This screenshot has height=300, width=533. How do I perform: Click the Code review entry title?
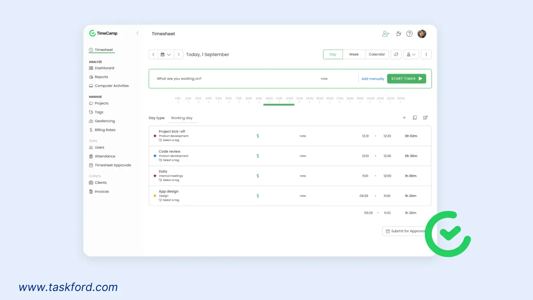point(170,151)
